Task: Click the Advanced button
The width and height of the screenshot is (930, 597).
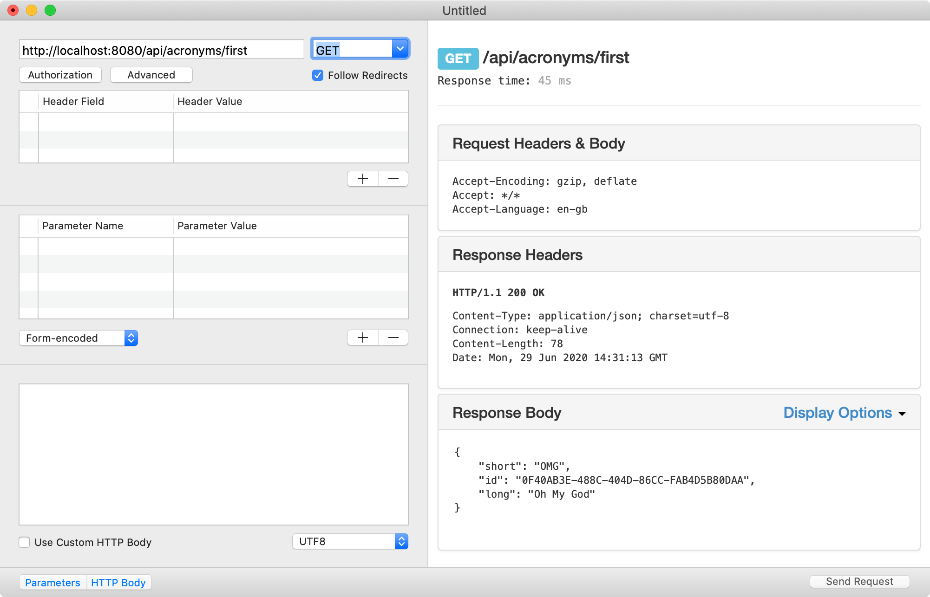Action: [x=151, y=75]
